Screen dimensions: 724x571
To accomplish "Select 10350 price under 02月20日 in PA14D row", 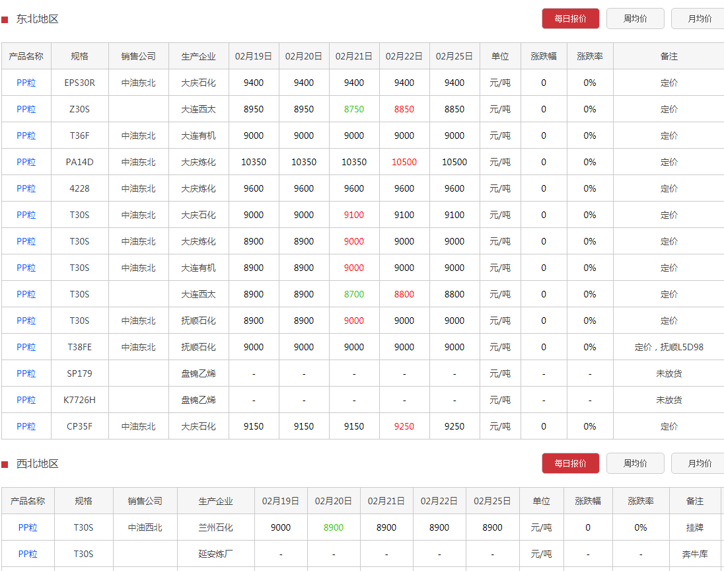I will coord(304,162).
